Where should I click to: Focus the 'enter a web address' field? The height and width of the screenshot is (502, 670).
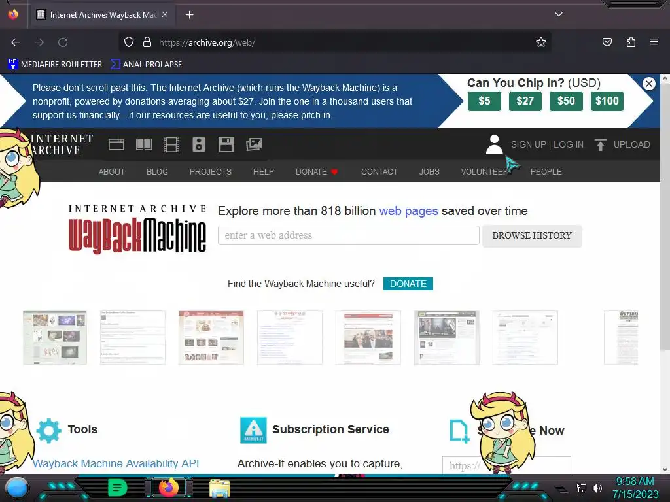pos(348,235)
